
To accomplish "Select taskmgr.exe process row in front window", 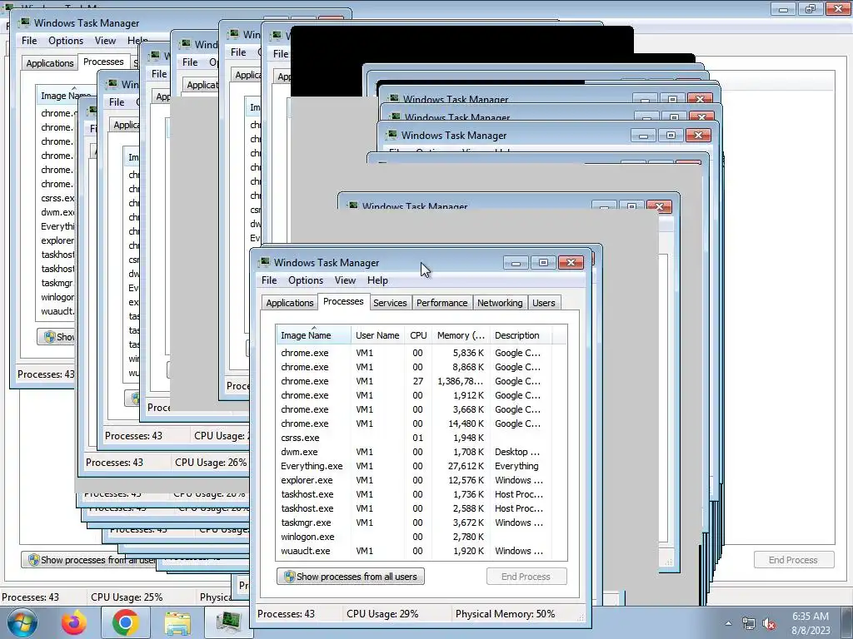I will (422, 523).
